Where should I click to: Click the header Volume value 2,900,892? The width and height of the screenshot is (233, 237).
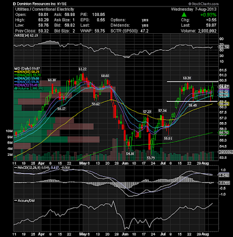(207, 31)
